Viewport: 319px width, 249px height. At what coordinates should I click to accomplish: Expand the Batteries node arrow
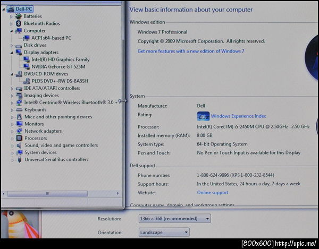point(11,16)
